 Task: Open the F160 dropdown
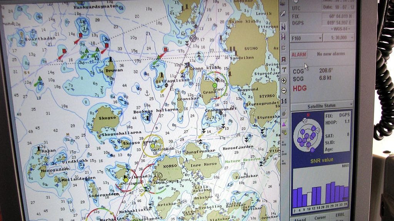[x=306, y=38]
